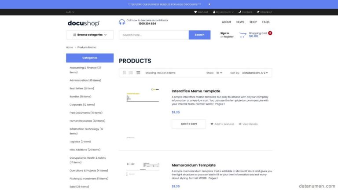This screenshot has width=338, height=190.
Task: Expand the My Account menu
Action: [x=223, y=12]
